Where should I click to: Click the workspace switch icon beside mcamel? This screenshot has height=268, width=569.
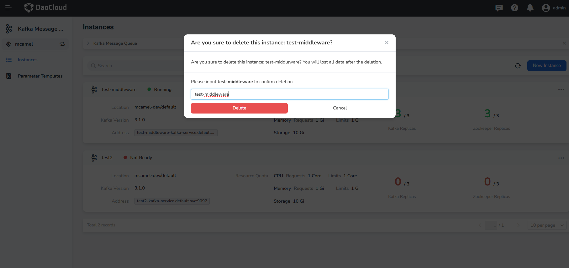click(x=62, y=44)
